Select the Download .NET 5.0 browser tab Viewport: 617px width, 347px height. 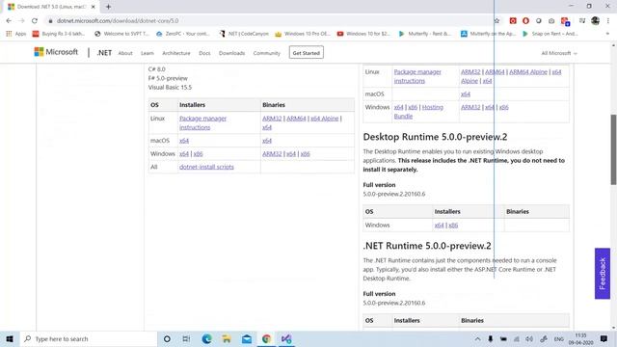click(51, 7)
